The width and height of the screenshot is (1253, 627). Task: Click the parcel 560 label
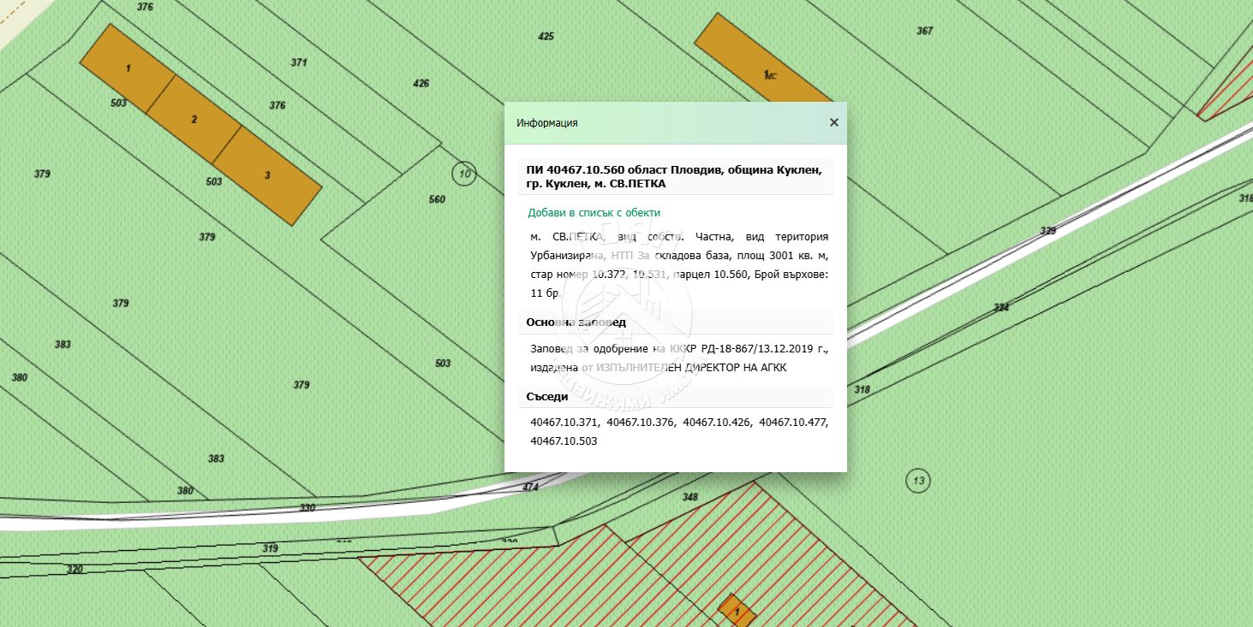(437, 199)
